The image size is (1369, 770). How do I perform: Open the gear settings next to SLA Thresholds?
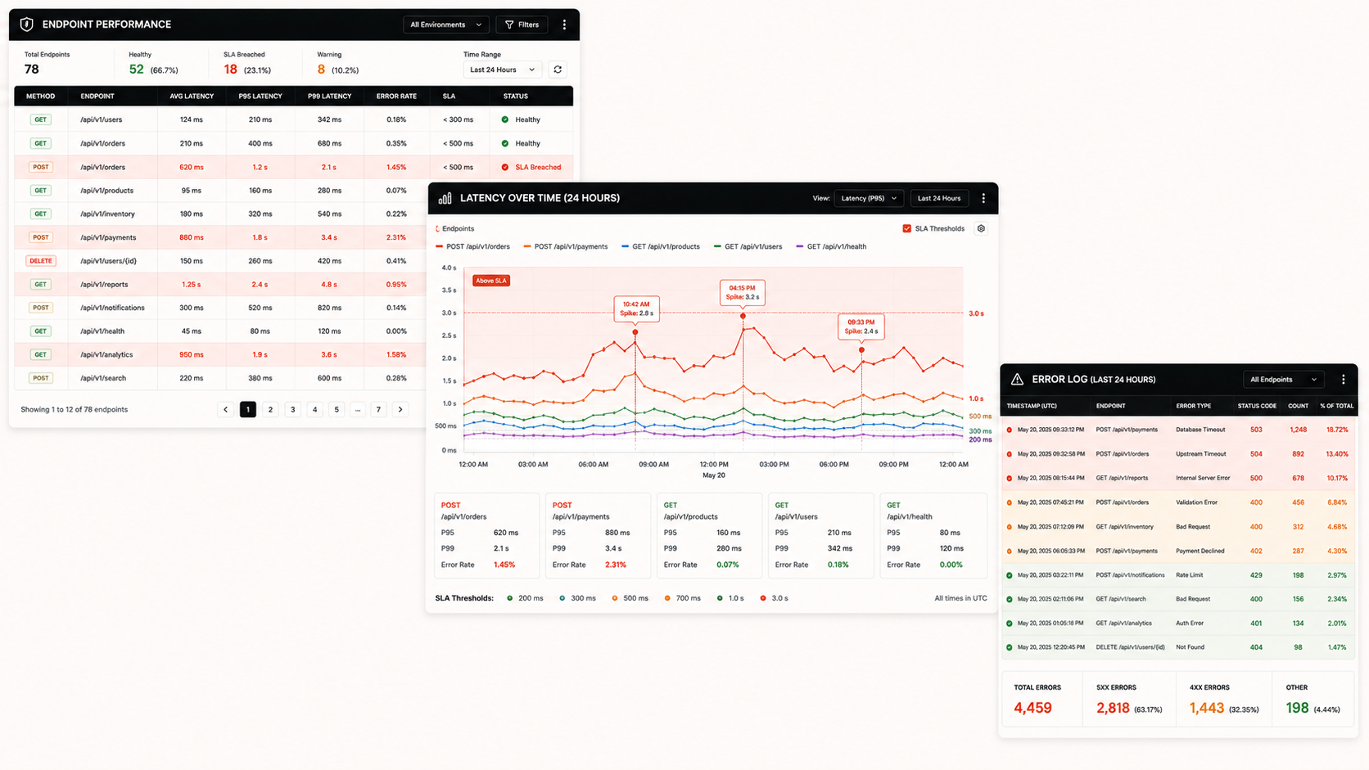coord(981,228)
